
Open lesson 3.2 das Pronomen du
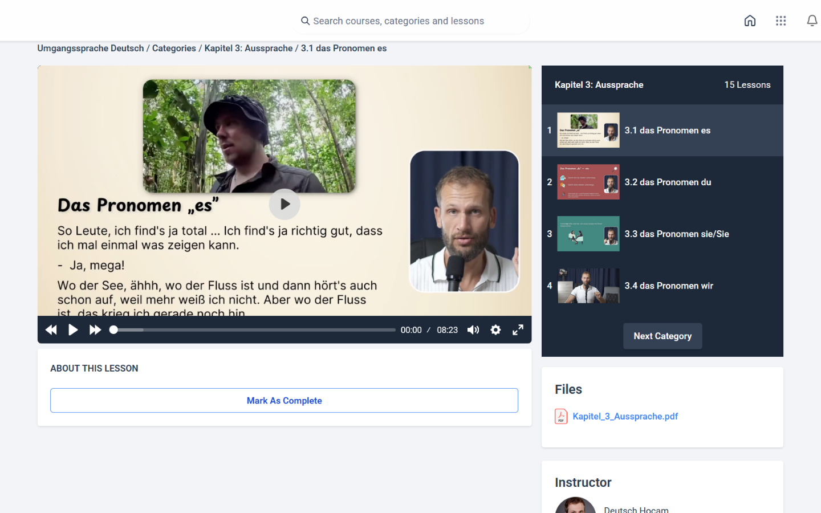click(x=668, y=182)
